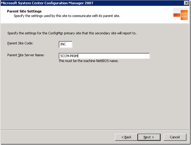The width and height of the screenshot is (191, 145).
Task: Go back with the < Back button
Action: (126, 137)
